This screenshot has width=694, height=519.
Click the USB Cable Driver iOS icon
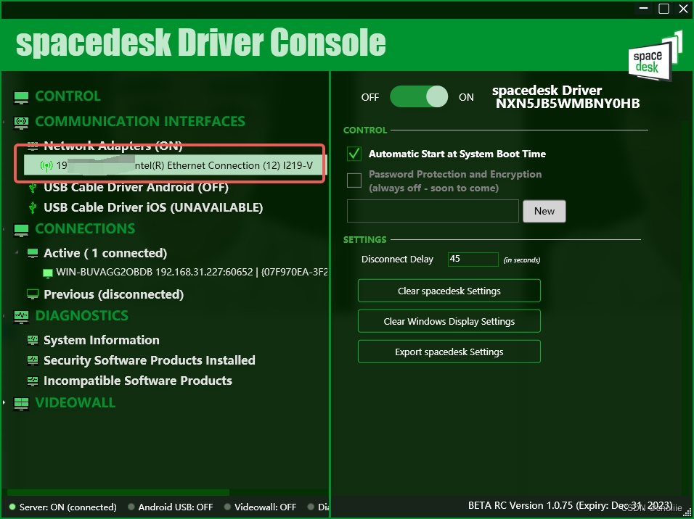[33, 207]
